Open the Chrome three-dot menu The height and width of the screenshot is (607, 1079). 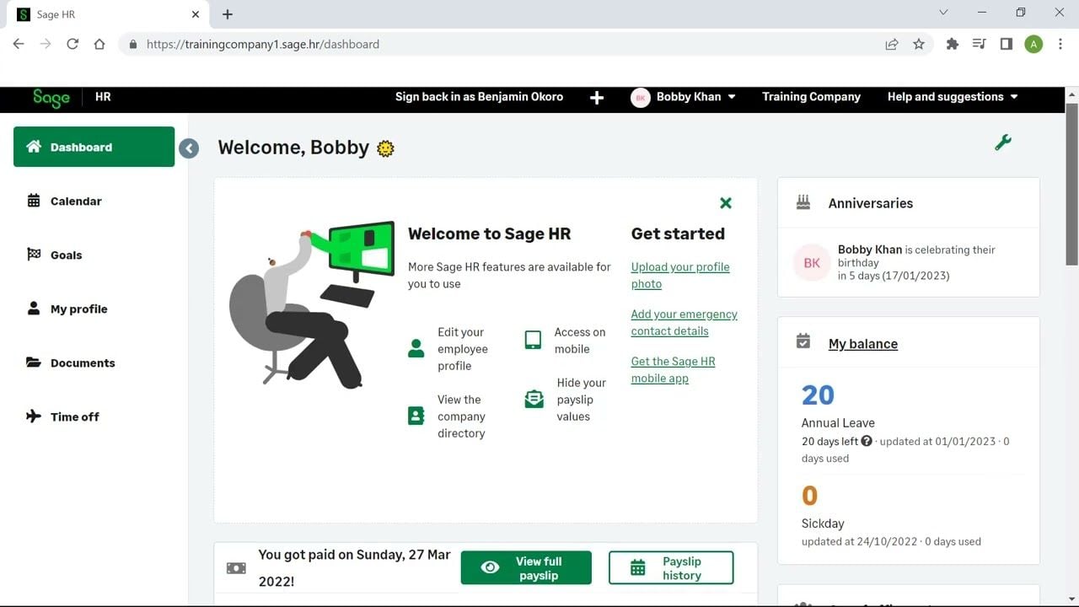pos(1060,44)
